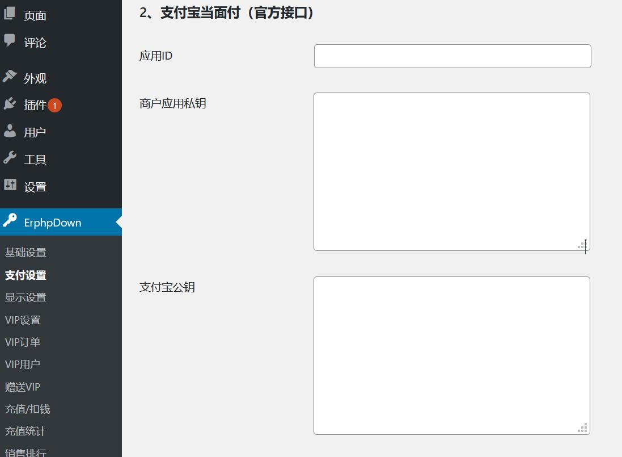Image resolution: width=622 pixels, height=457 pixels.
Task: Open VIP设置 submenu item
Action: point(23,320)
